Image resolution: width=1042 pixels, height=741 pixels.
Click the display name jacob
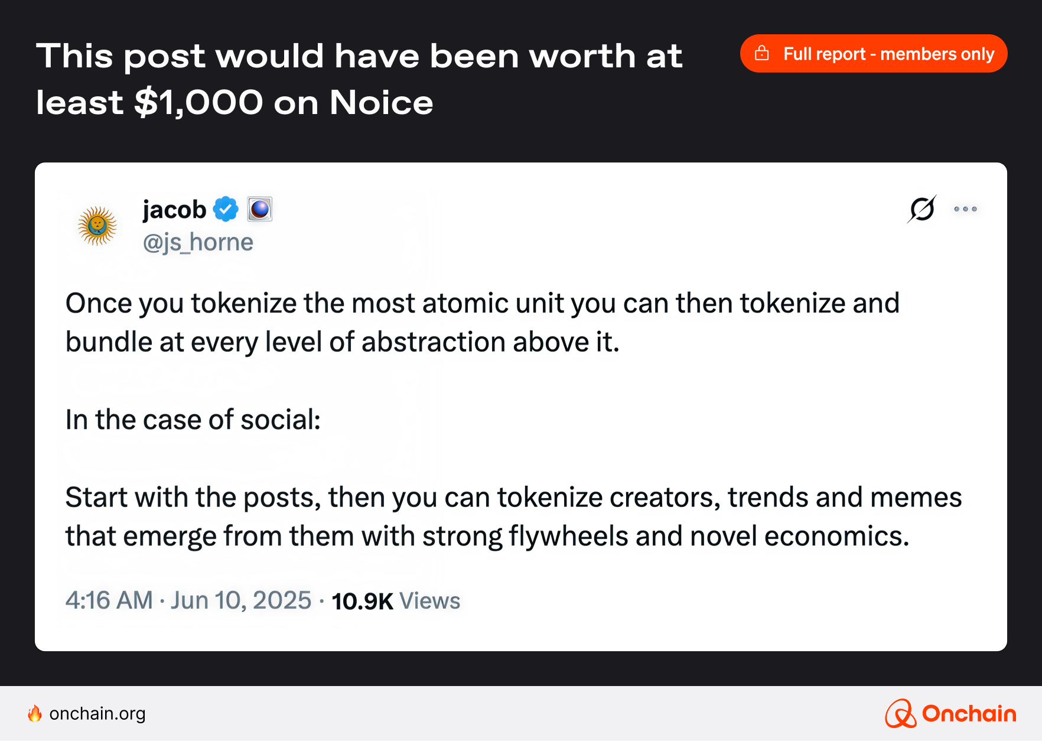coord(174,210)
